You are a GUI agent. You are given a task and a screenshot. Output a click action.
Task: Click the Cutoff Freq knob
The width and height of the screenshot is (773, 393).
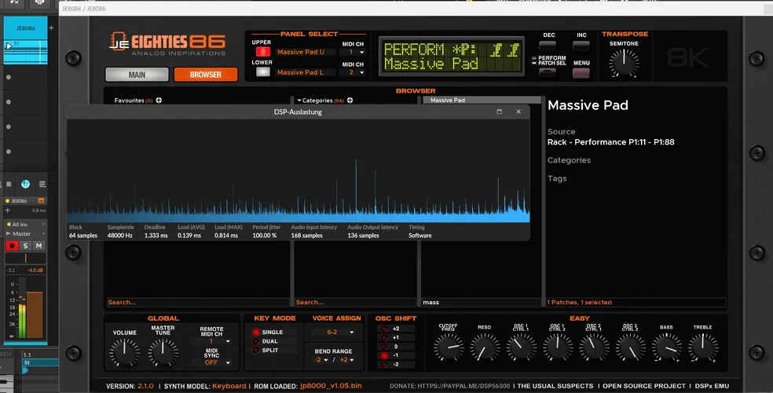pyautogui.click(x=448, y=347)
